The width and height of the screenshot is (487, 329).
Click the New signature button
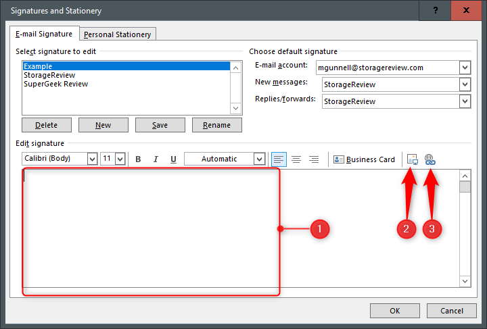click(103, 125)
